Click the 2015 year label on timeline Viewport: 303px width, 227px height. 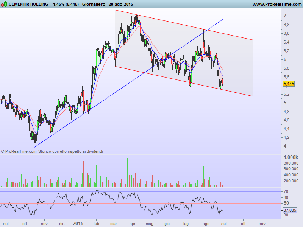(x=78, y=224)
